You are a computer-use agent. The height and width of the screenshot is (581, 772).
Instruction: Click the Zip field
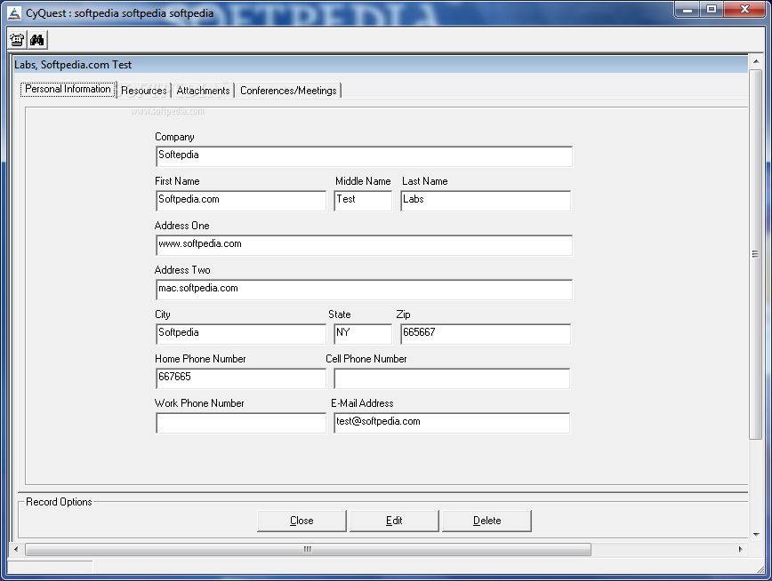[x=486, y=334]
